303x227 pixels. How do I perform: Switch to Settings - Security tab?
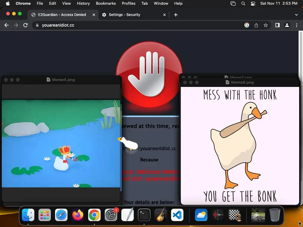tap(134, 15)
